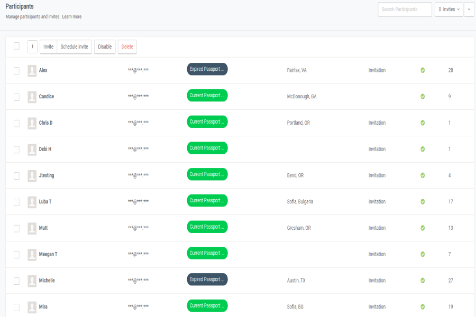476x317 pixels.
Task: Open the Learn more link
Action: 72,17
